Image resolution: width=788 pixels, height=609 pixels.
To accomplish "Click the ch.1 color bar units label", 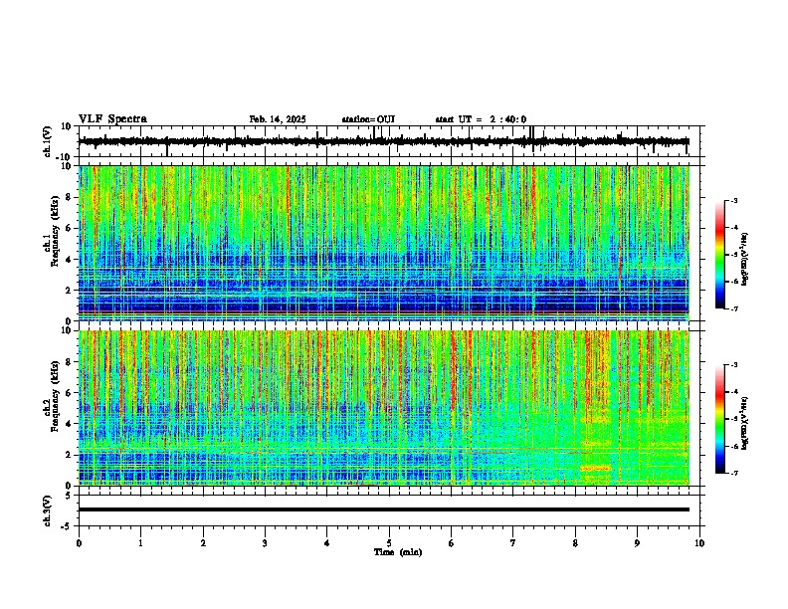I will point(745,260).
